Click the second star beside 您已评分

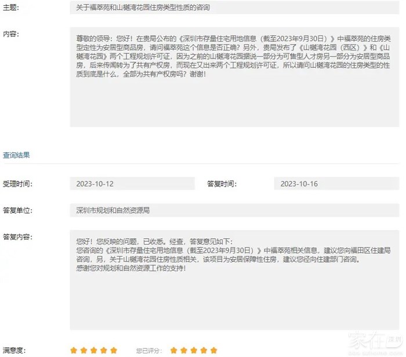tap(184, 350)
